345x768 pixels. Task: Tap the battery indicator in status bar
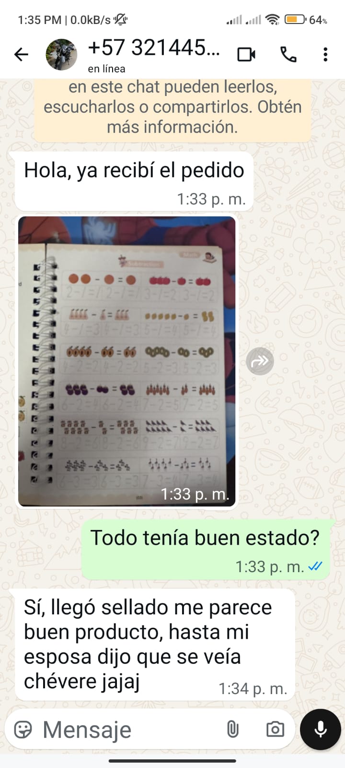295,20
